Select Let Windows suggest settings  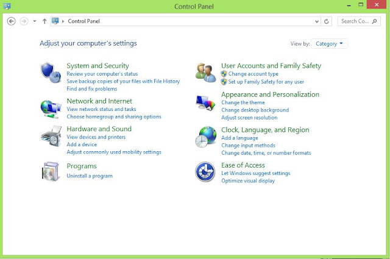256,173
